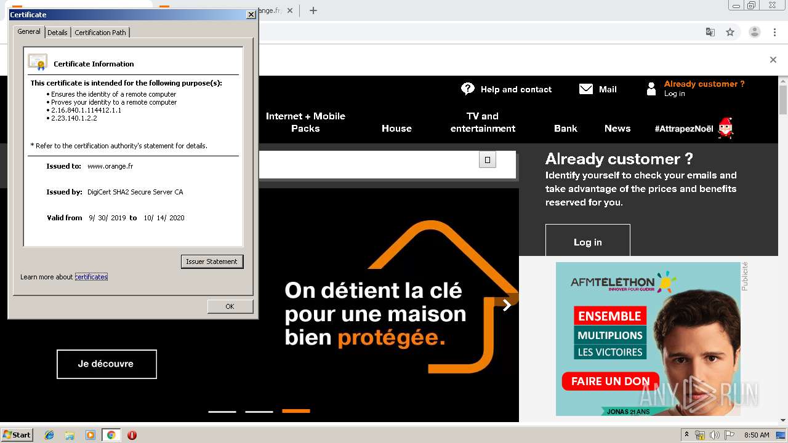The image size is (788, 443).
Task: Click the taskbar clock showing 8:50 AM
Action: [757, 435]
